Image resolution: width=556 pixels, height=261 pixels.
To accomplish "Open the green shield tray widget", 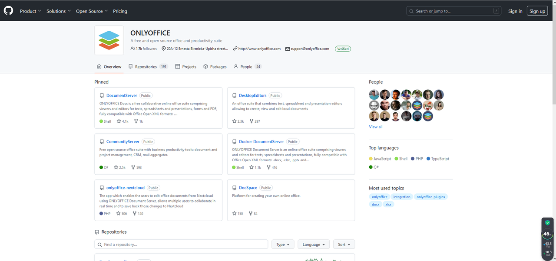I will (547, 222).
